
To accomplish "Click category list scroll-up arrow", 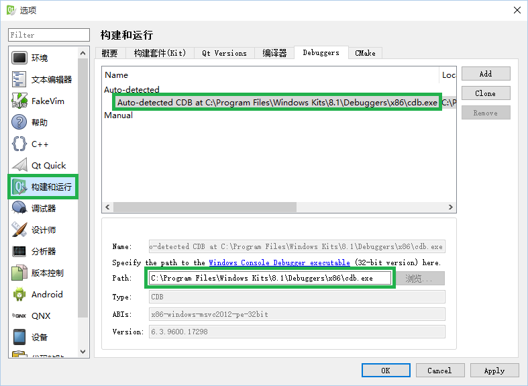I will coord(83,53).
